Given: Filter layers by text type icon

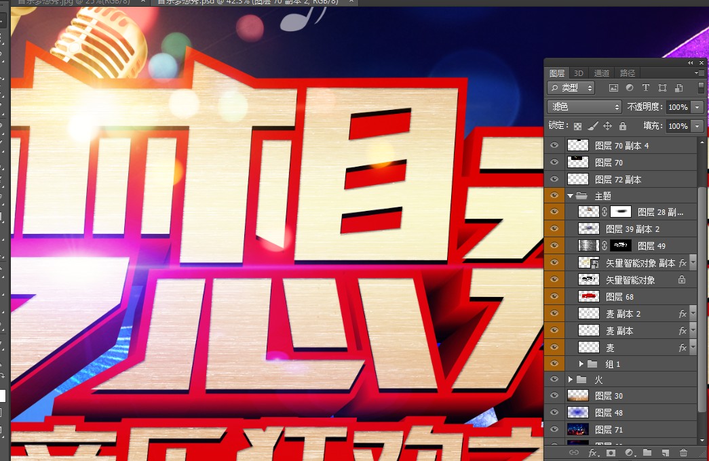Looking at the screenshot, I should point(646,87).
